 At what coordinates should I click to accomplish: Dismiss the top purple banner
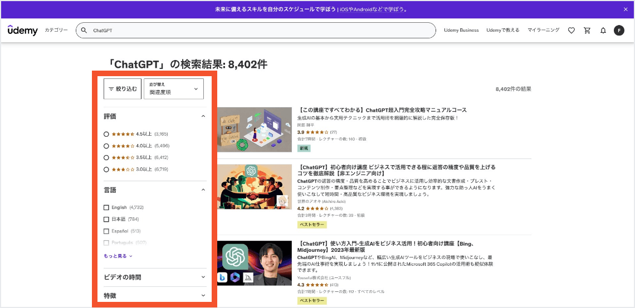point(626,9)
